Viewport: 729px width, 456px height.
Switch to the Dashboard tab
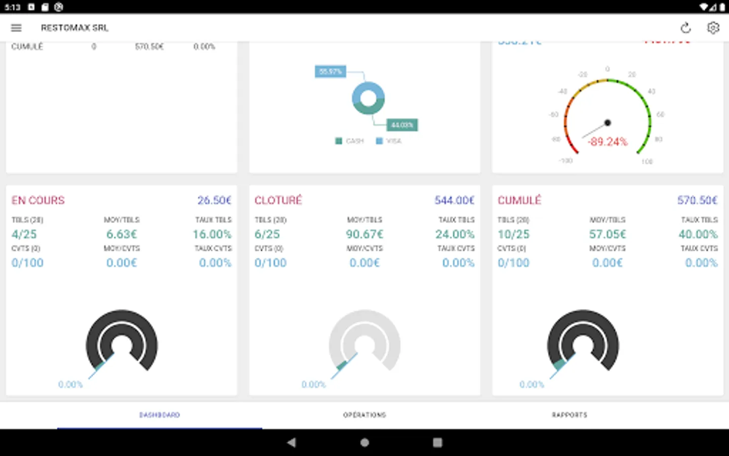pos(159,415)
